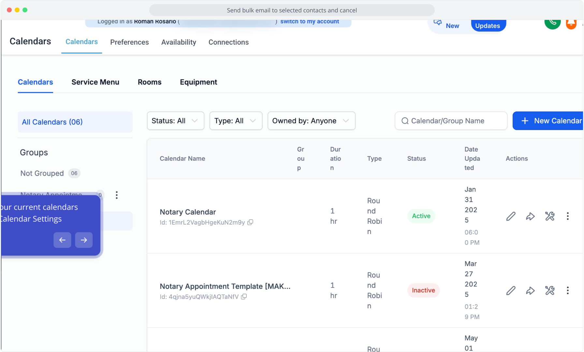The width and height of the screenshot is (584, 352).
Task: Copy the Notary Calendar Id
Action: (x=250, y=222)
